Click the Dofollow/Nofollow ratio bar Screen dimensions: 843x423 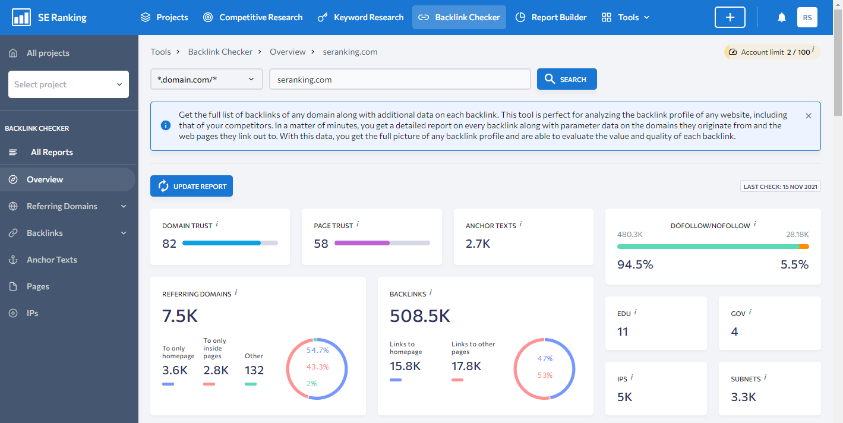[713, 246]
